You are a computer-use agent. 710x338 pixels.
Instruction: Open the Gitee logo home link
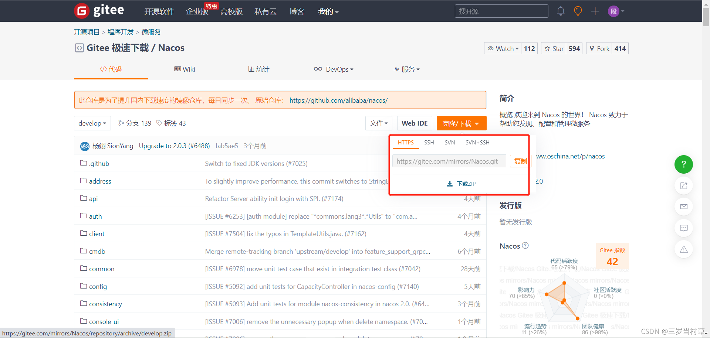[x=99, y=11]
